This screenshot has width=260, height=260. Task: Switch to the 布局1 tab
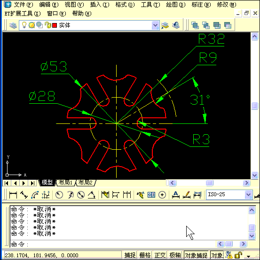(65, 183)
